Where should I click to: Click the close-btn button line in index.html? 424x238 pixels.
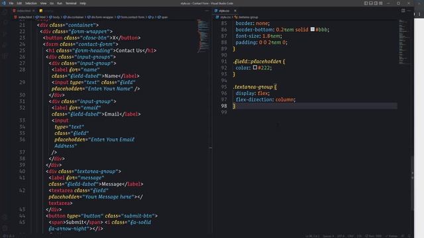tap(91, 38)
